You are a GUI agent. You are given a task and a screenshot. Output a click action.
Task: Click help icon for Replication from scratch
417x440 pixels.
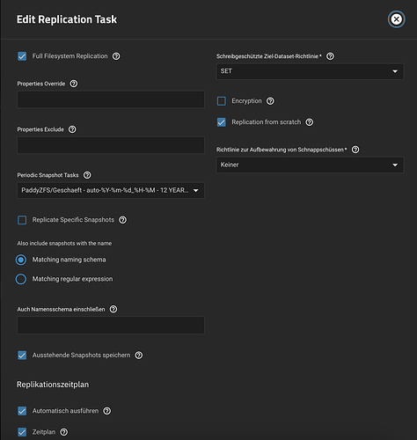point(310,122)
